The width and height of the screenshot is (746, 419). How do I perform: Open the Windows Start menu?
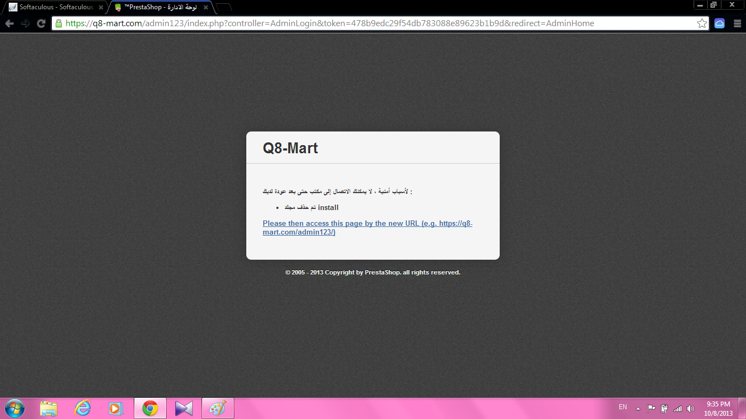point(14,408)
